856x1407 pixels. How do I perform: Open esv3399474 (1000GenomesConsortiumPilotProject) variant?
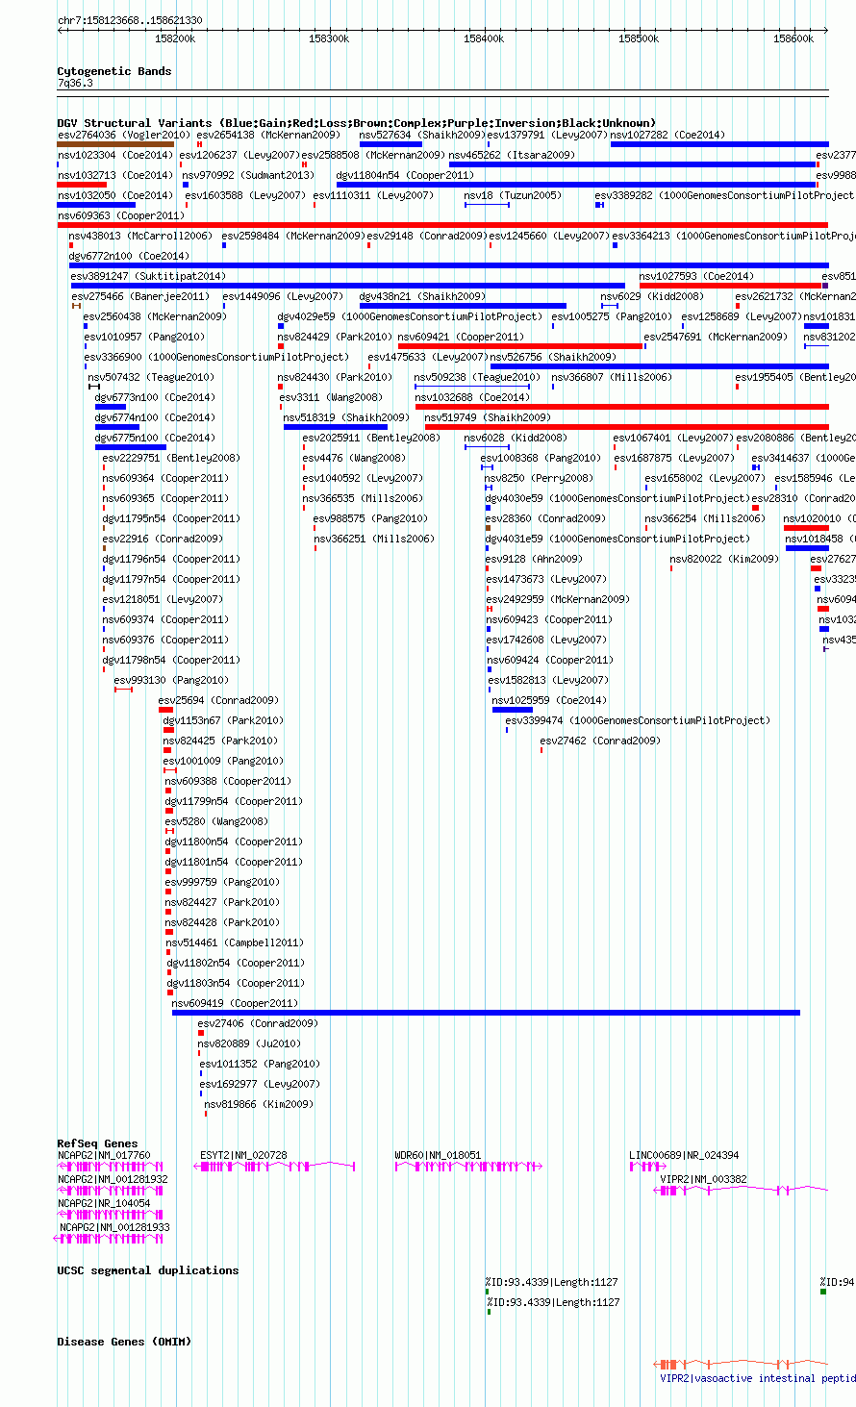pyautogui.click(x=638, y=720)
